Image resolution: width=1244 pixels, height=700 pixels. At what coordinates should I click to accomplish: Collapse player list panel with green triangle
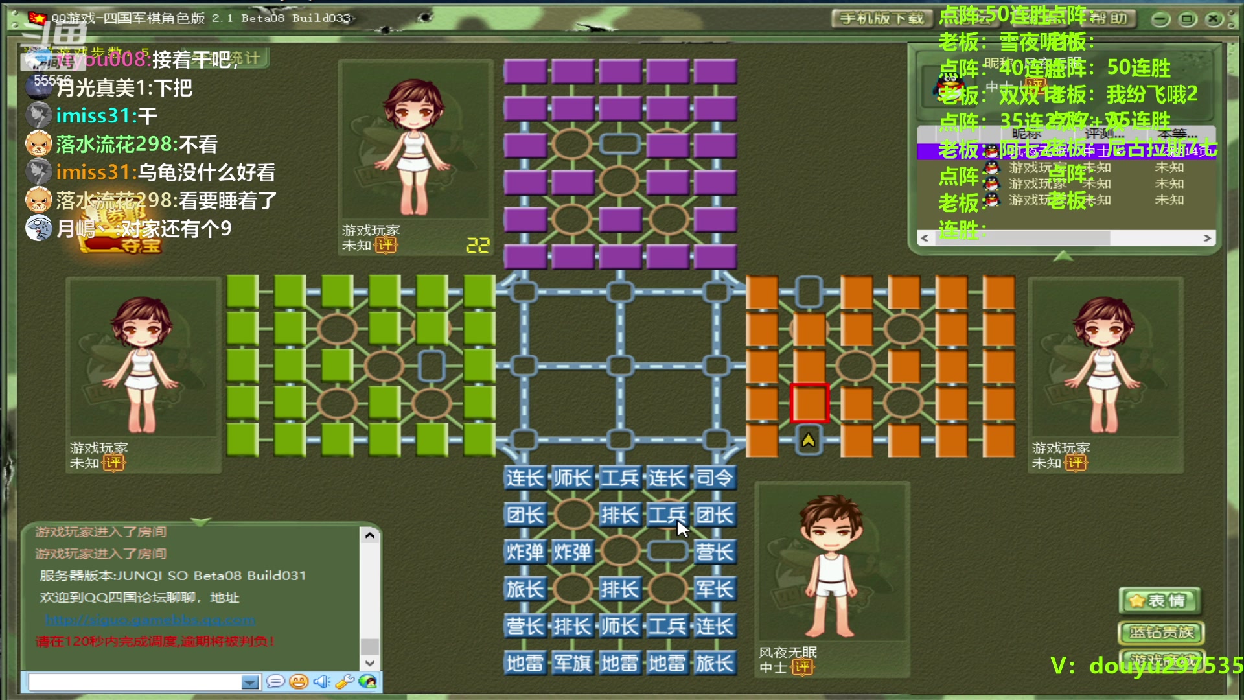tap(1063, 256)
